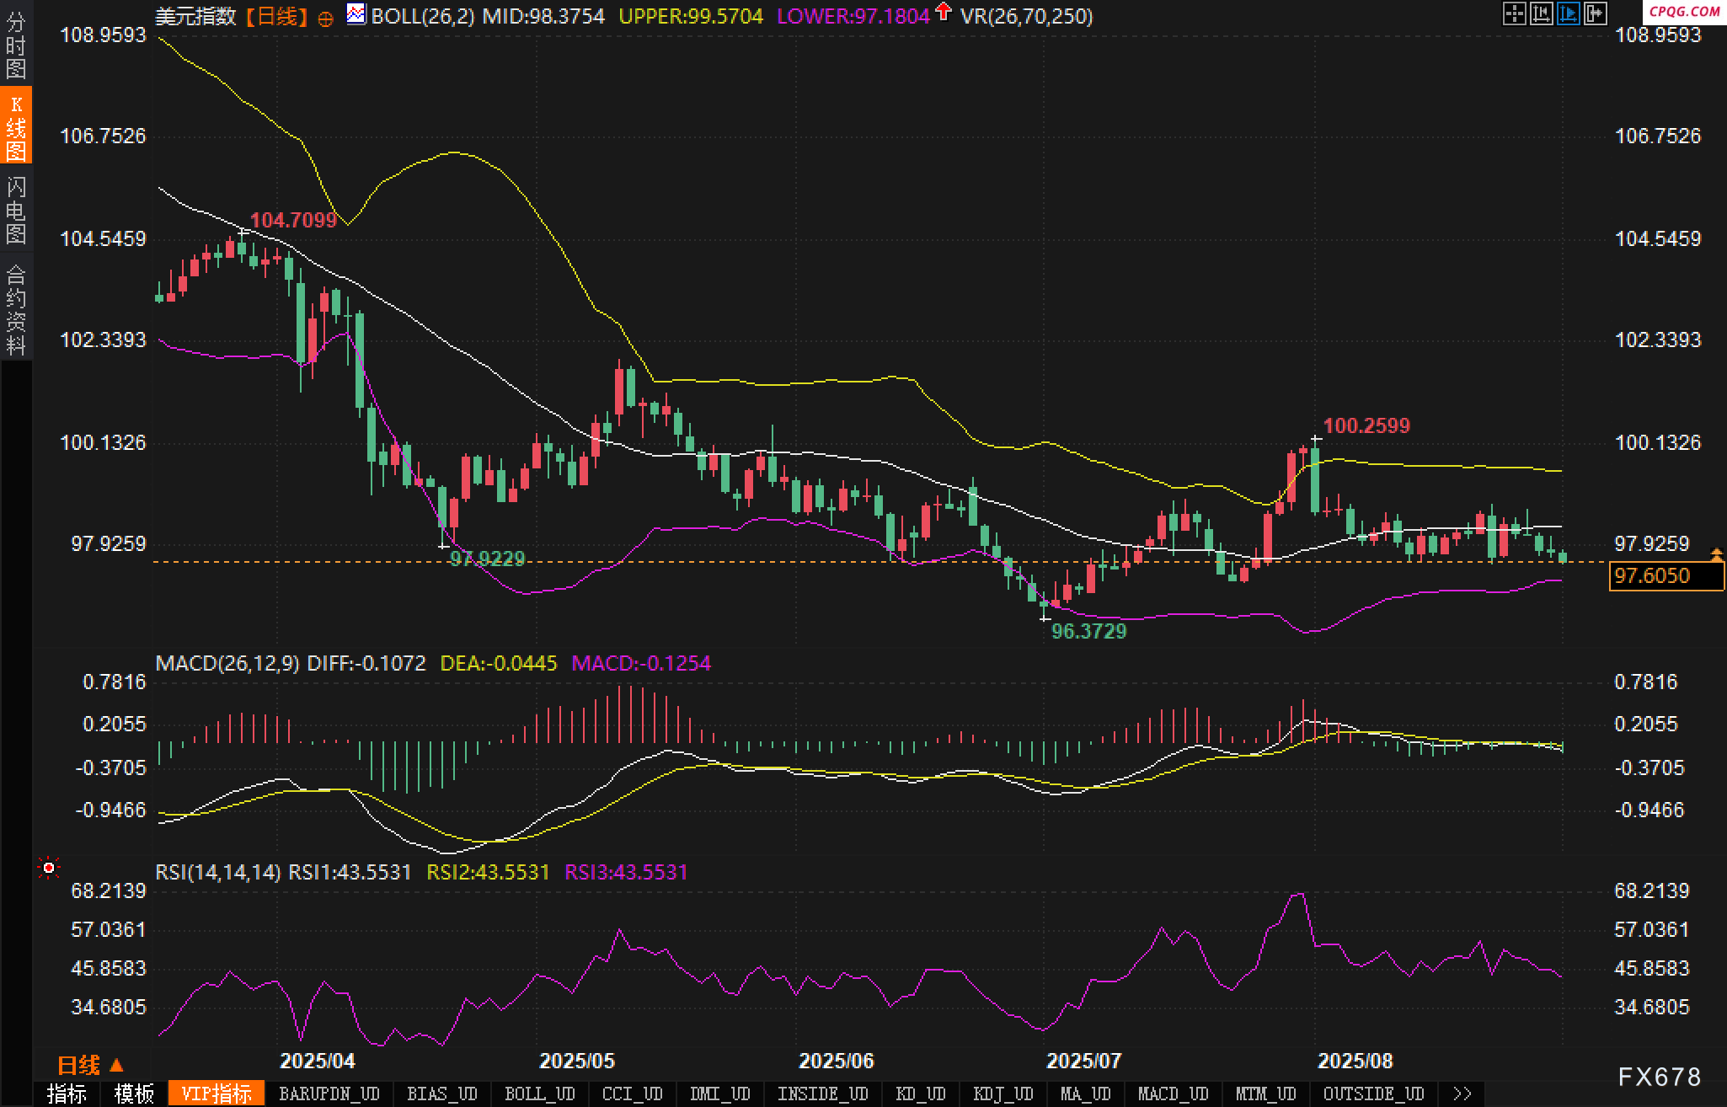Click the DEA:-0.0445 value

coord(499,663)
